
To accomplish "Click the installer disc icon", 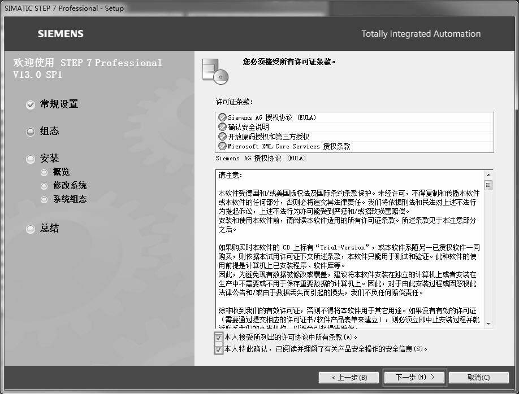I will 215,71.
